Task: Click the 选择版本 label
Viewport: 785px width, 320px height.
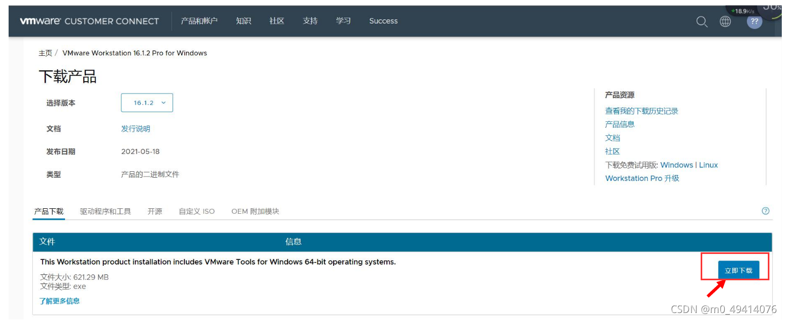Action: coord(61,103)
